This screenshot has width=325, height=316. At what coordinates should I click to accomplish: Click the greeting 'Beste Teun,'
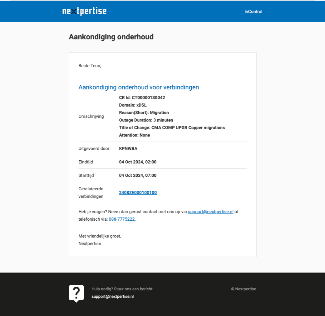pos(90,66)
